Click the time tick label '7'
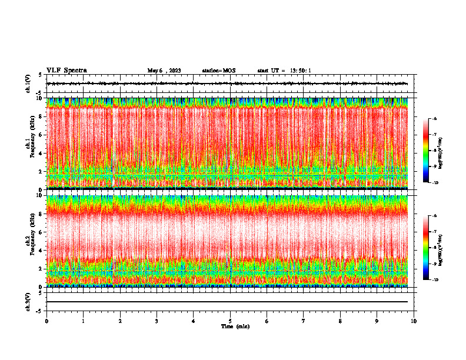The width and height of the screenshot is (466, 360). point(304,321)
